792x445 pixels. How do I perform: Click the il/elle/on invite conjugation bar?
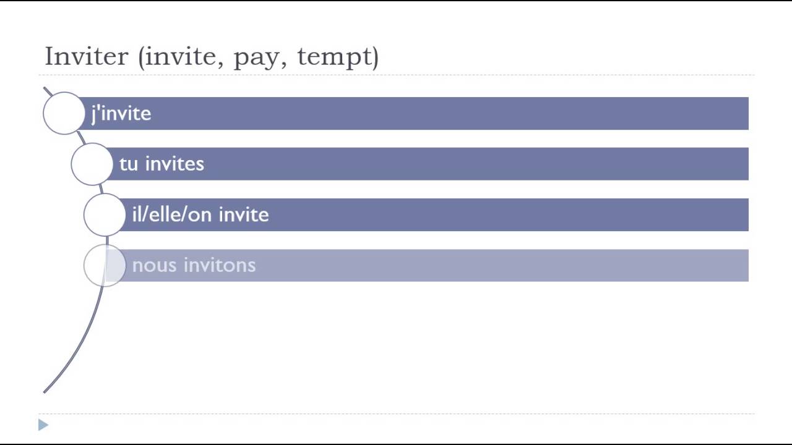tap(433, 214)
